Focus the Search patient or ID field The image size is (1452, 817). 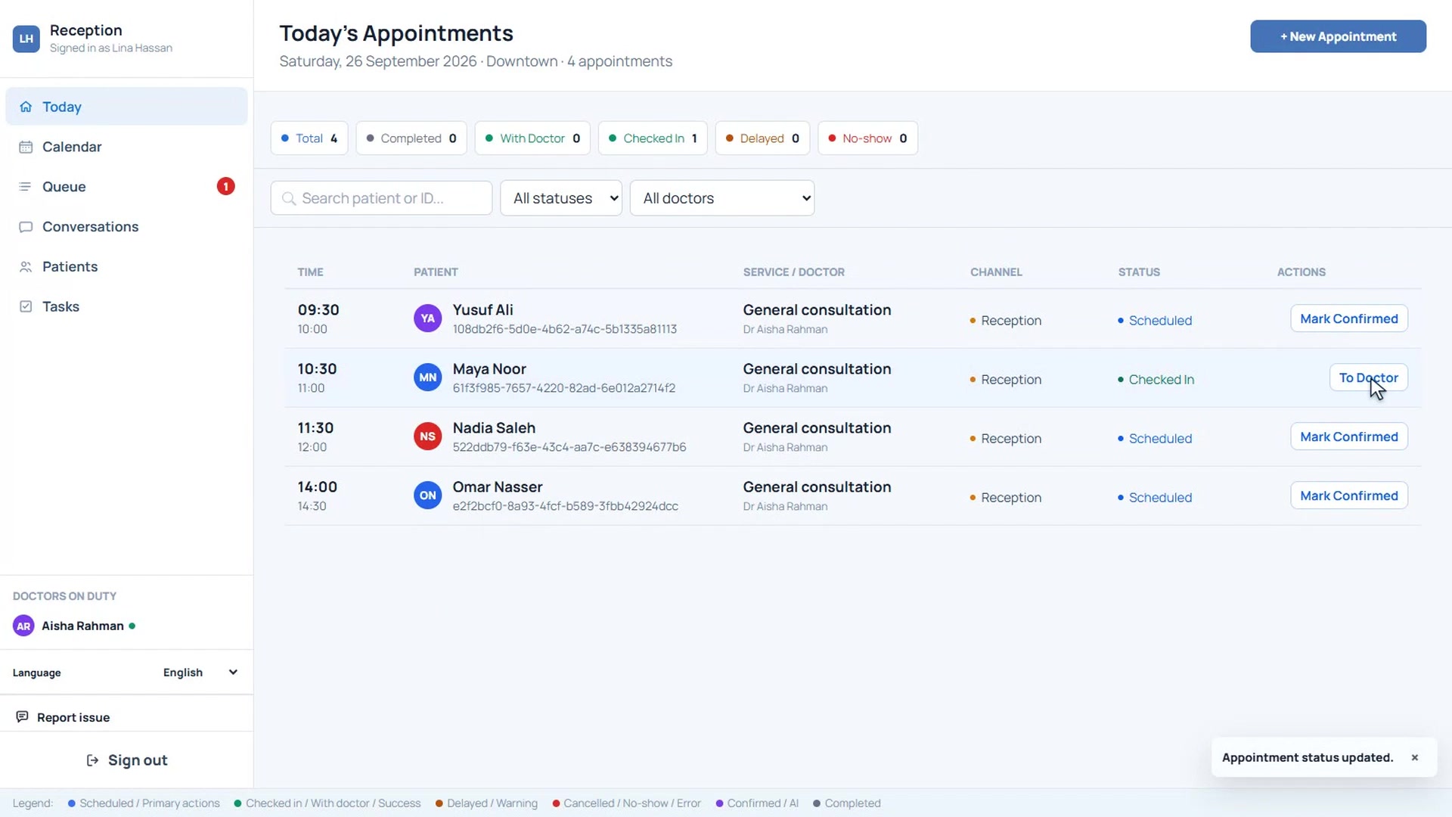(381, 198)
